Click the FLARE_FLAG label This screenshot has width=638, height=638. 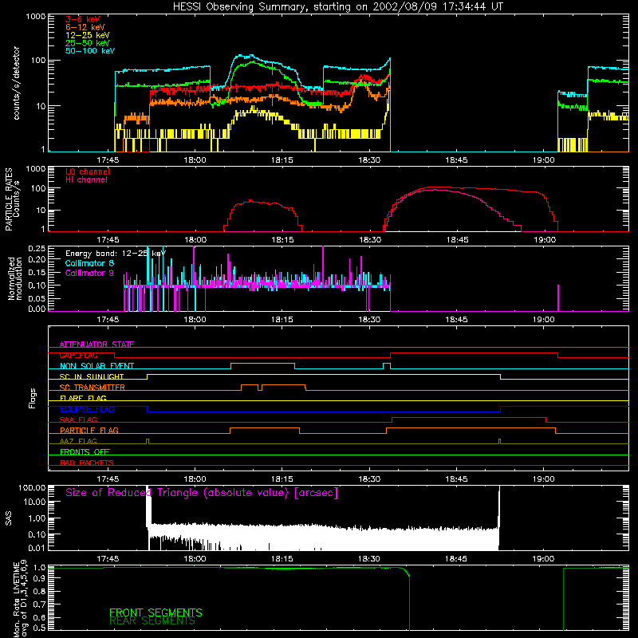pyautogui.click(x=83, y=398)
